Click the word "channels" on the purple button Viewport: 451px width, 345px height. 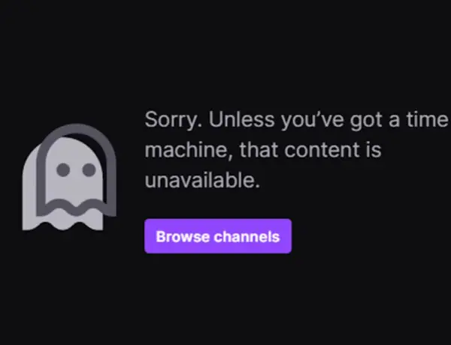247,237
